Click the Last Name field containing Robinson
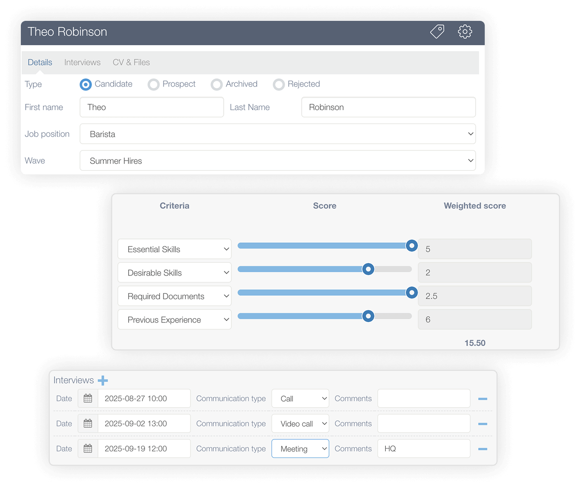This screenshot has width=581, height=487. click(389, 107)
